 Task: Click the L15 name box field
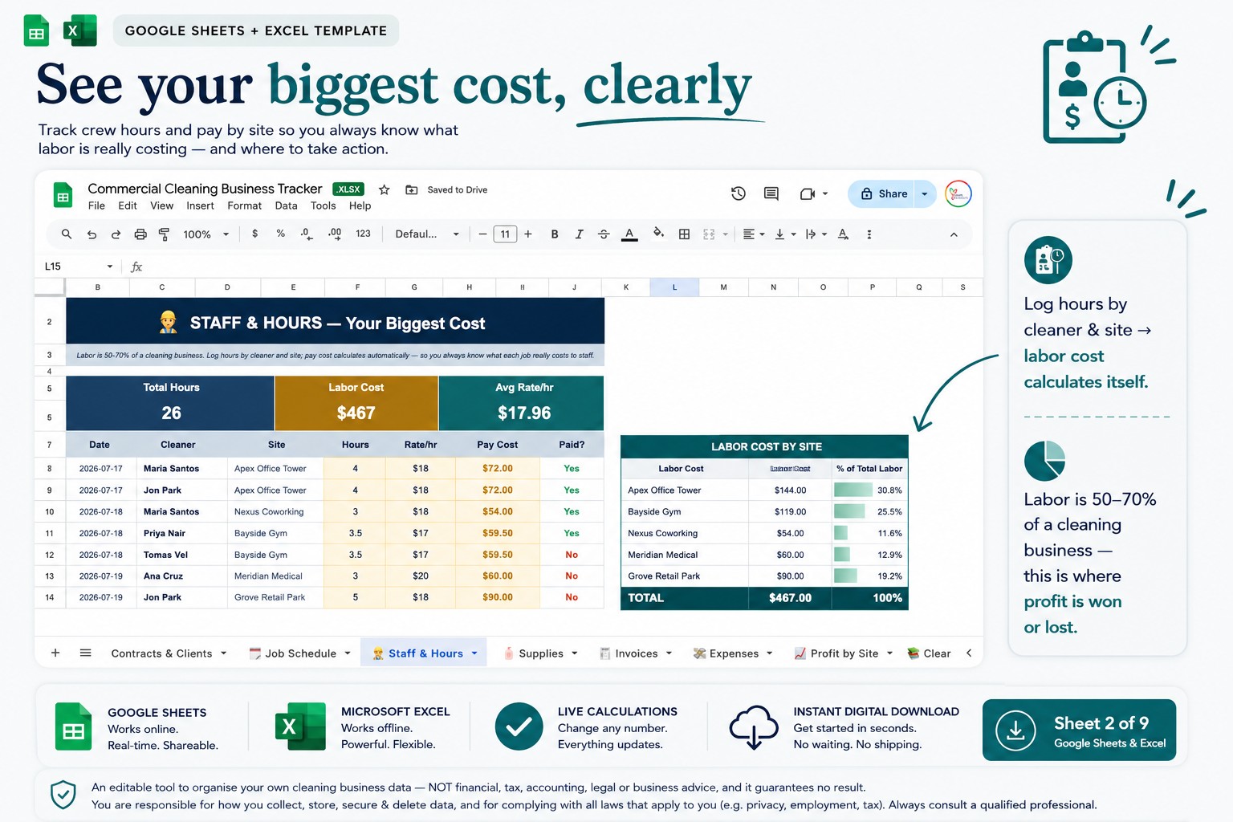pyautogui.click(x=78, y=267)
